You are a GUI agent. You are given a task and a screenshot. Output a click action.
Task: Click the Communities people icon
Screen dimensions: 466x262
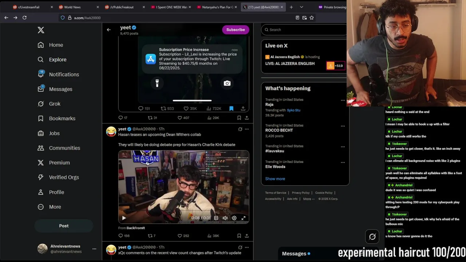coord(41,148)
